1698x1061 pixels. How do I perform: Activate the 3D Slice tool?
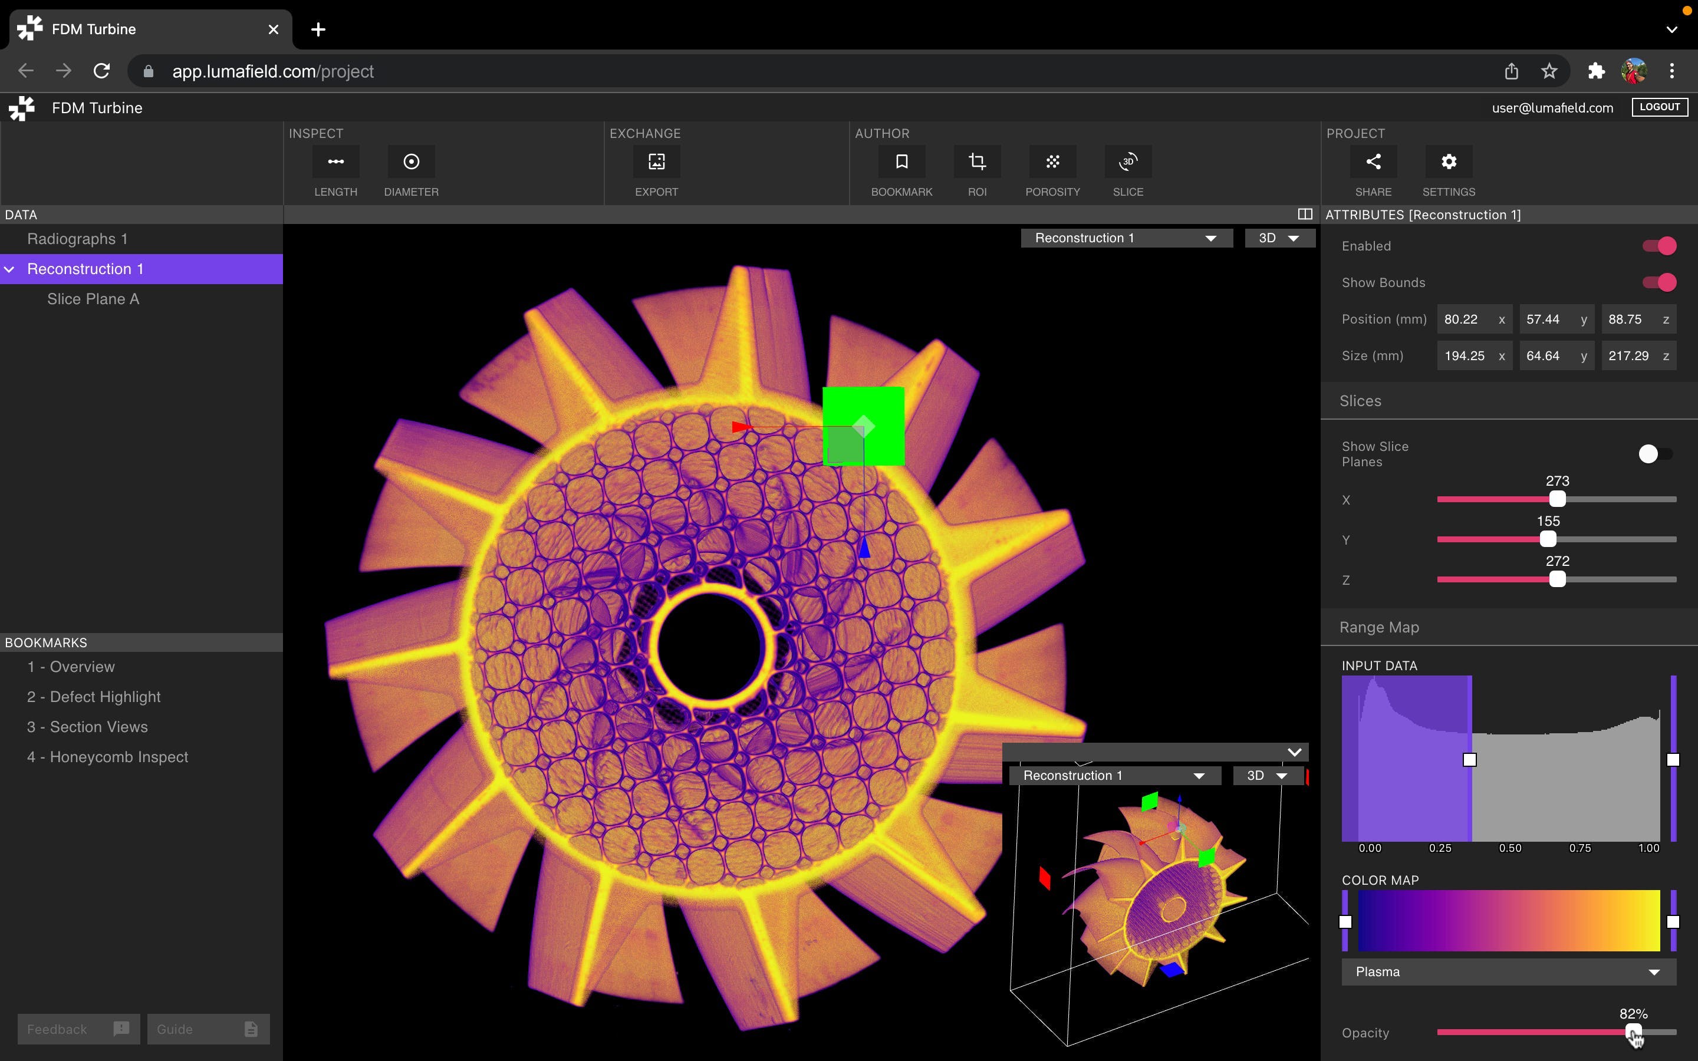pyautogui.click(x=1127, y=162)
